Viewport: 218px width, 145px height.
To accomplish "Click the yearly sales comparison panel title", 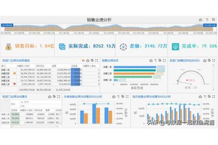I will 83,96.
